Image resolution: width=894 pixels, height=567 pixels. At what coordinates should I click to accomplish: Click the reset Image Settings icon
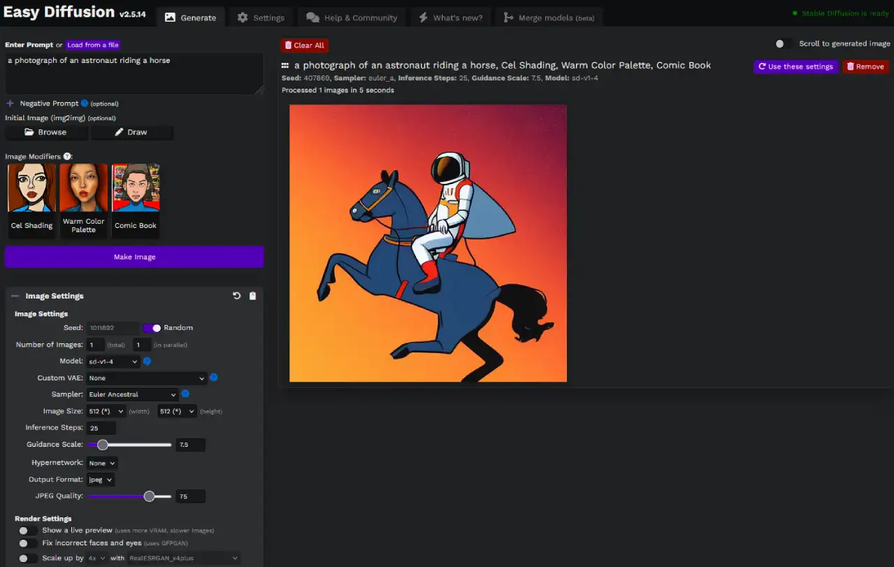coord(236,296)
